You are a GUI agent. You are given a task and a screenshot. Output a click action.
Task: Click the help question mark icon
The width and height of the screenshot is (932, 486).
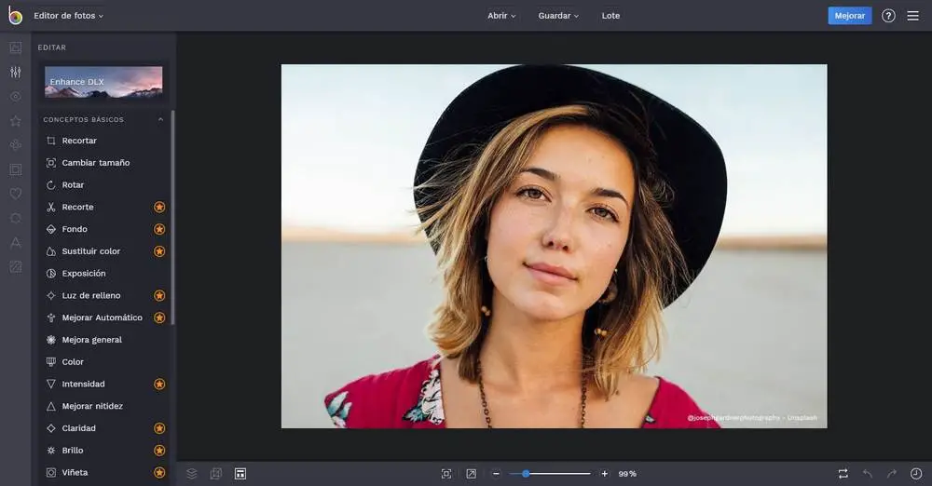(888, 16)
